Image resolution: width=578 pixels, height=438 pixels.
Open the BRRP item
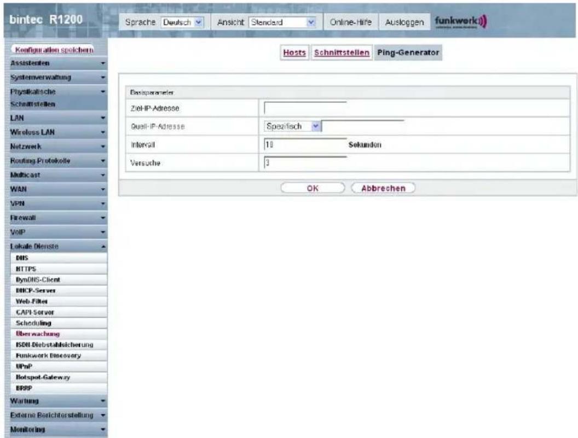click(59, 388)
